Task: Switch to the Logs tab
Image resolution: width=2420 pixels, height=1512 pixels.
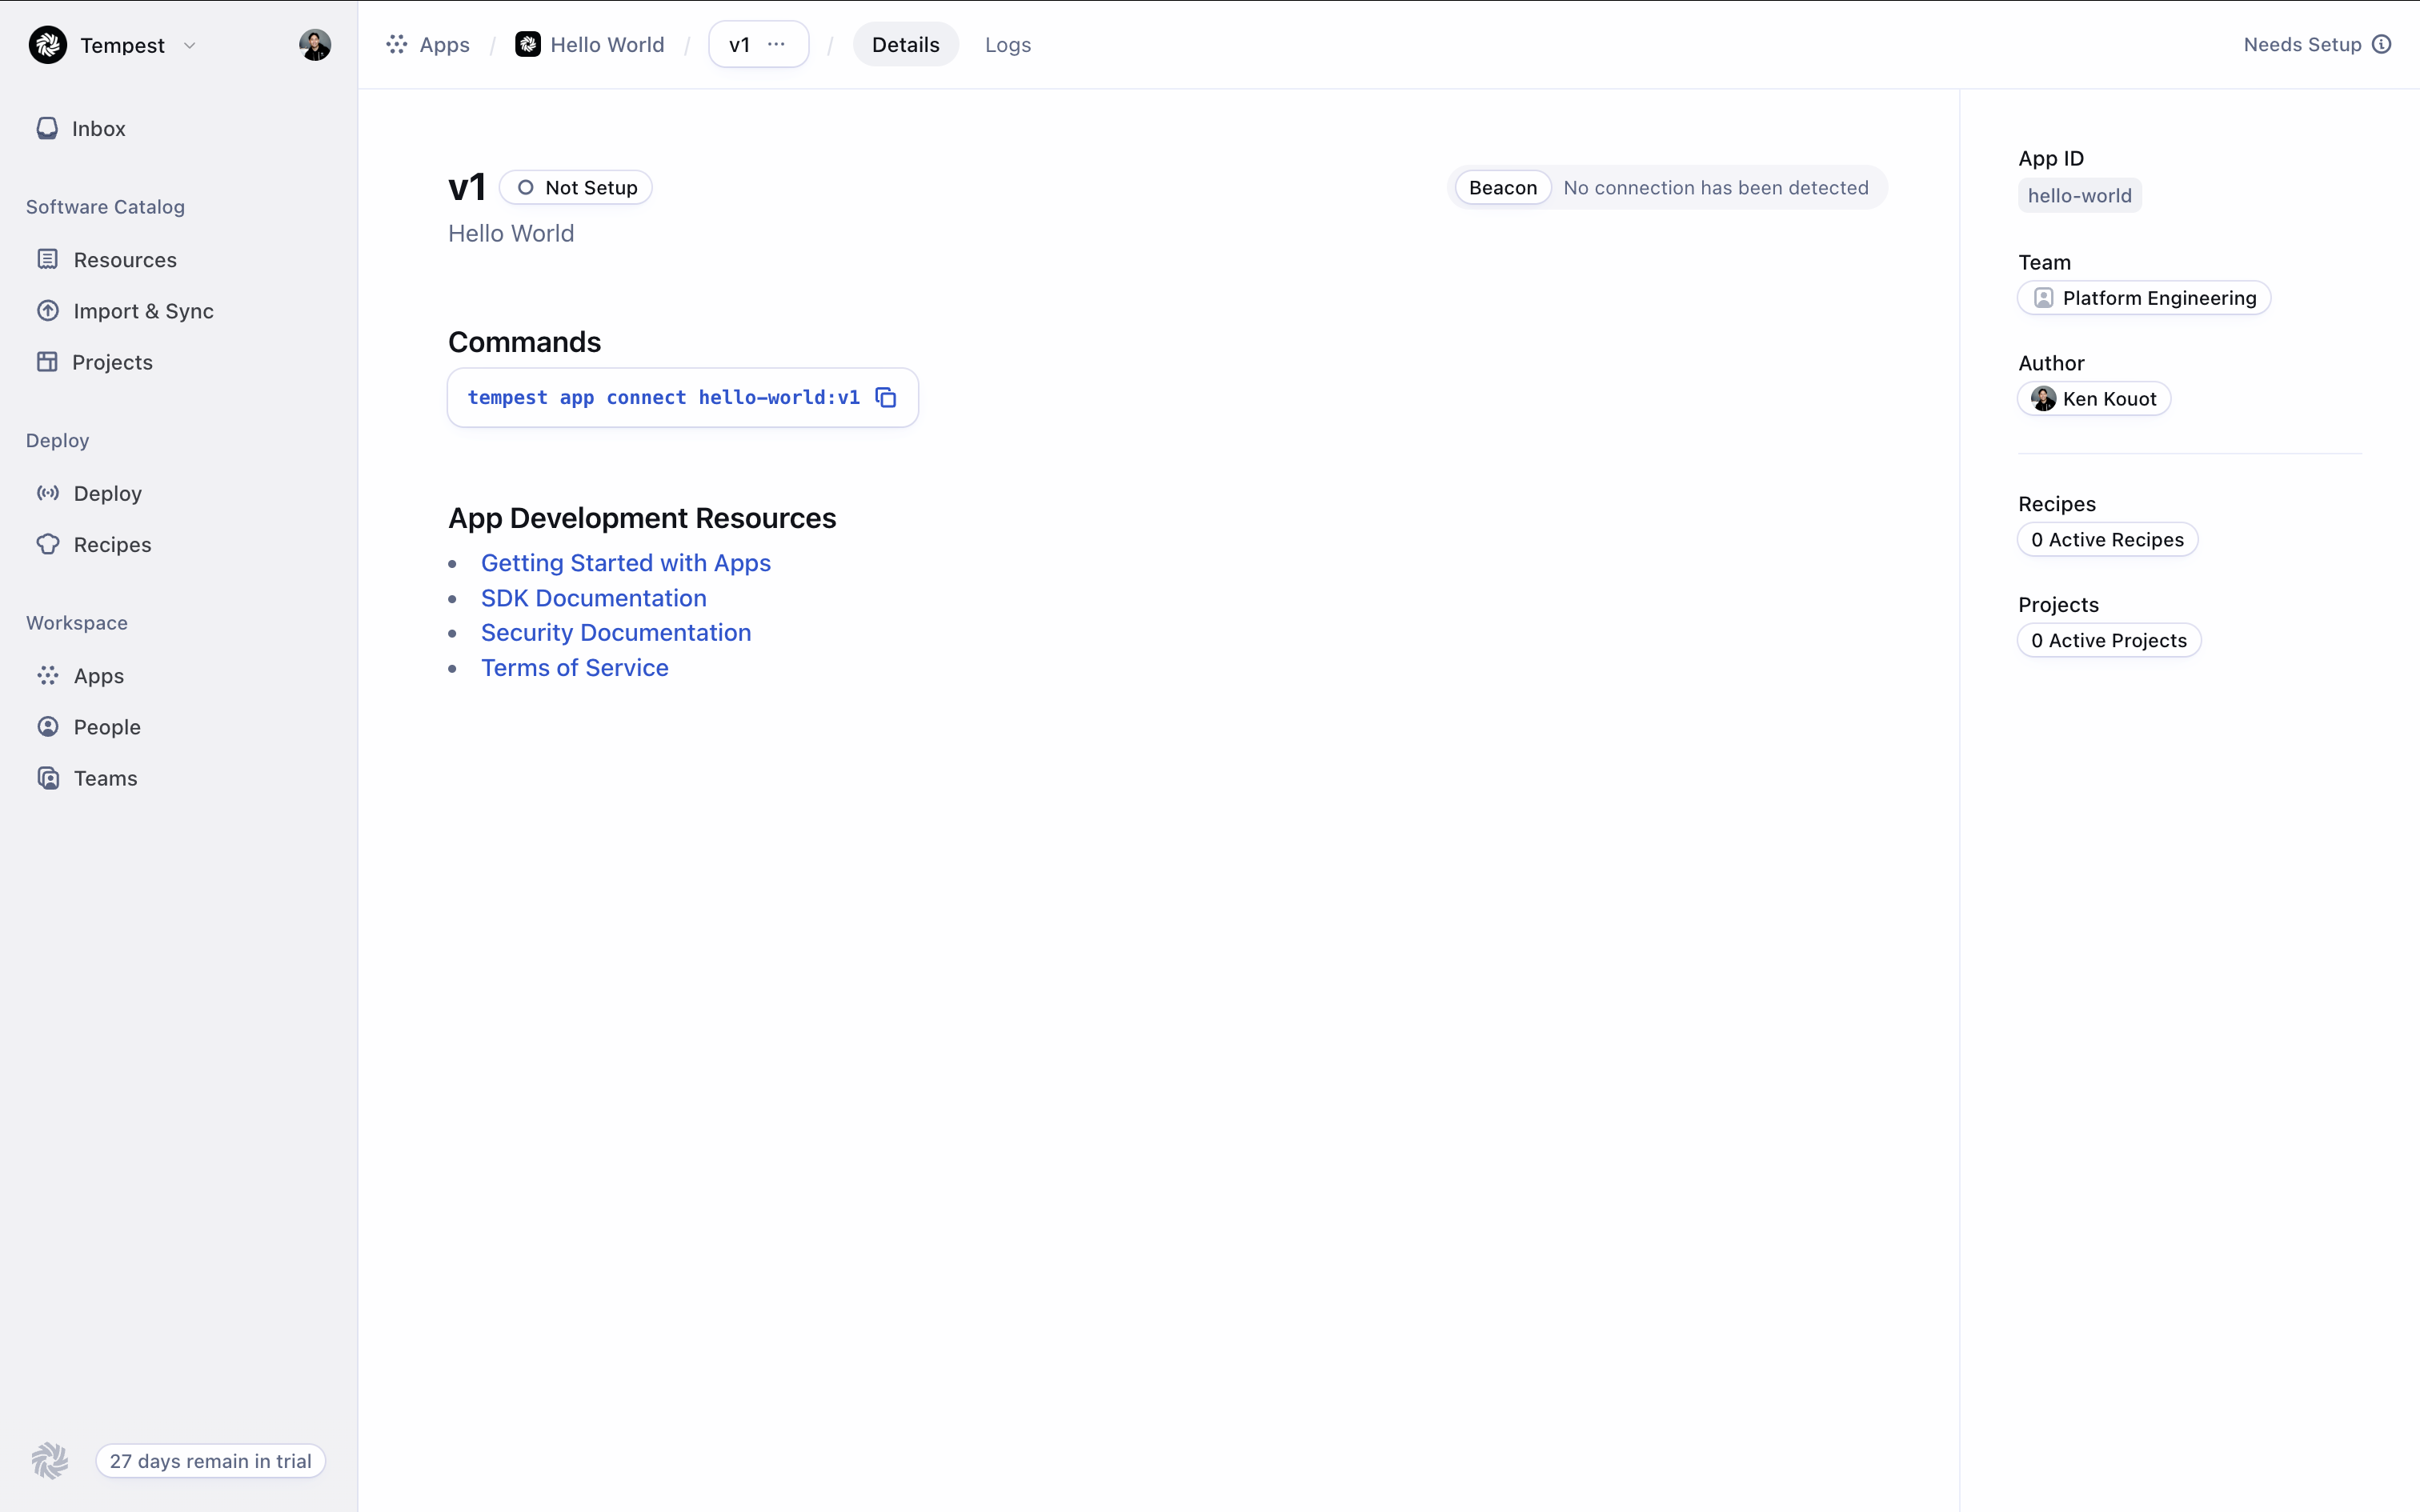Action: (1007, 44)
